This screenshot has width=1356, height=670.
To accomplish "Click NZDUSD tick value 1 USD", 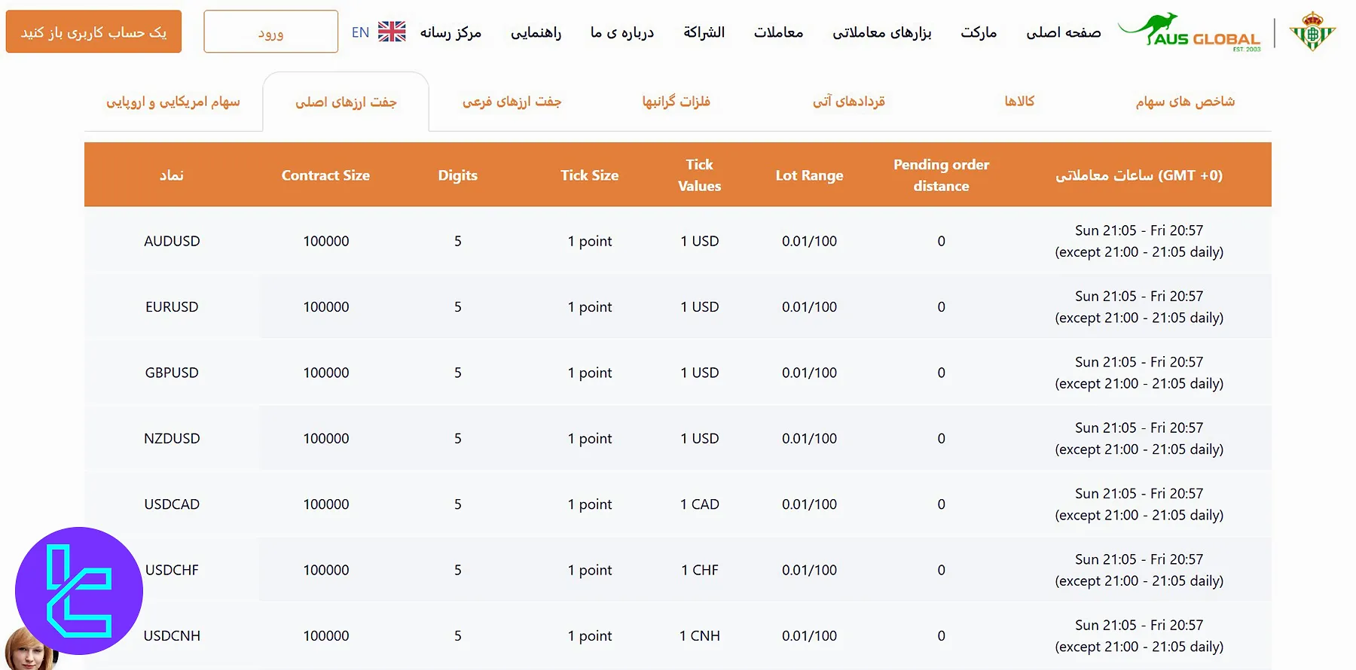I will click(x=700, y=438).
